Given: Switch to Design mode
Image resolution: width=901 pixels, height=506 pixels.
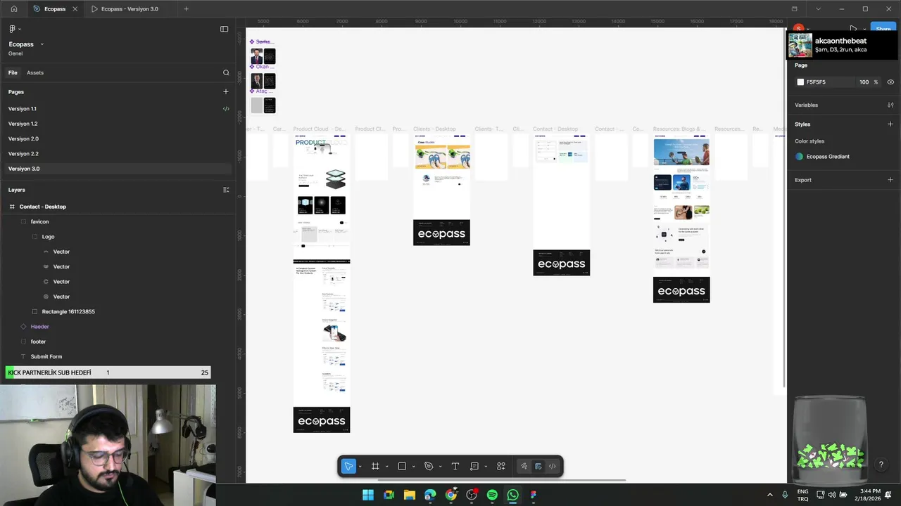Looking at the screenshot, I should coord(538,466).
